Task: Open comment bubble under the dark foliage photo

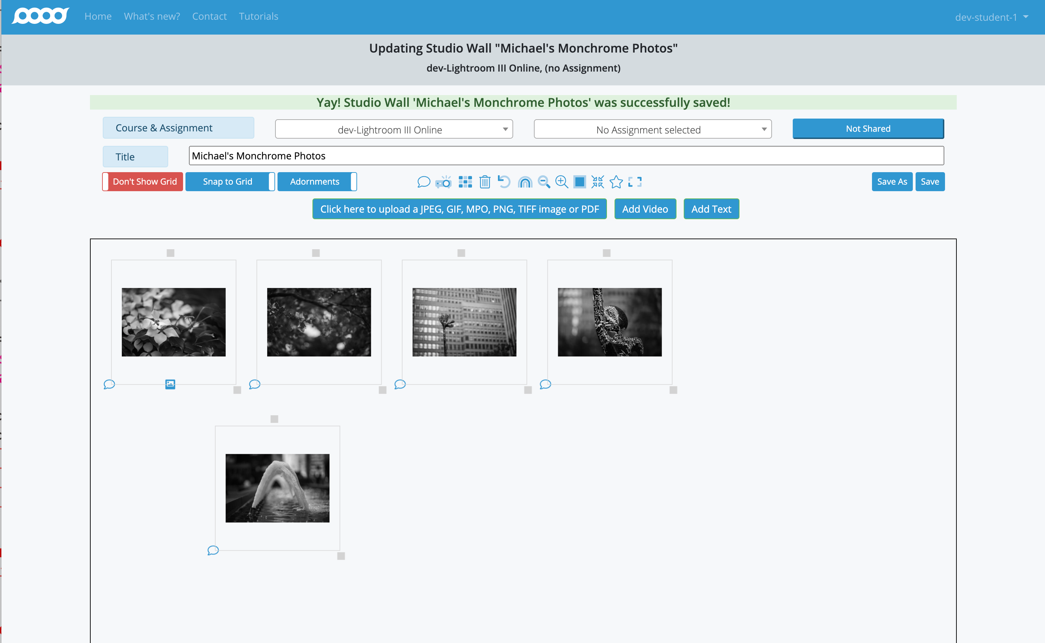Action: click(x=255, y=384)
